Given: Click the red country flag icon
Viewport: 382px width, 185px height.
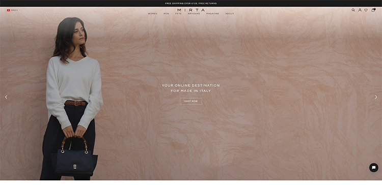Looking at the screenshot, I should (8, 10).
